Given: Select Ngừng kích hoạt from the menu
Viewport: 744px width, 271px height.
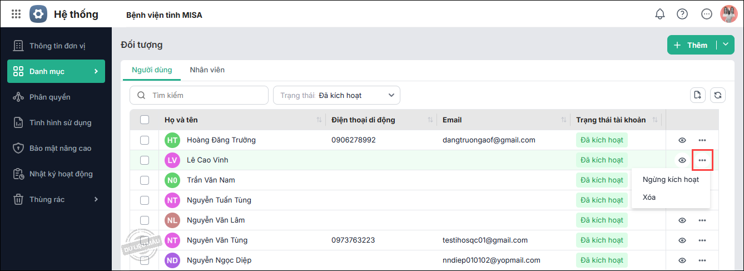Looking at the screenshot, I should 671,180.
